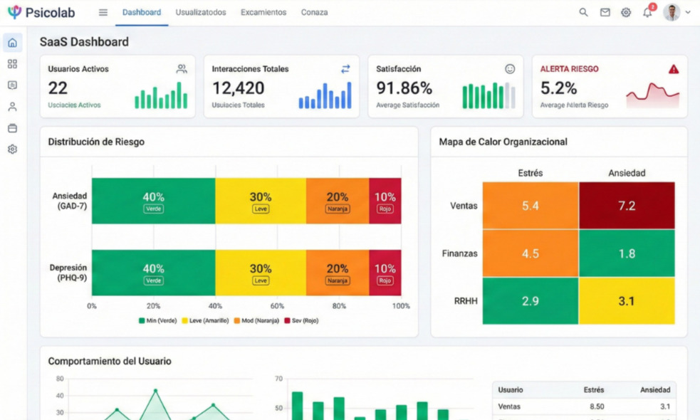Toggle the hamburger menu next to Psicolab
Viewport: 700px width, 420px height.
coord(103,12)
